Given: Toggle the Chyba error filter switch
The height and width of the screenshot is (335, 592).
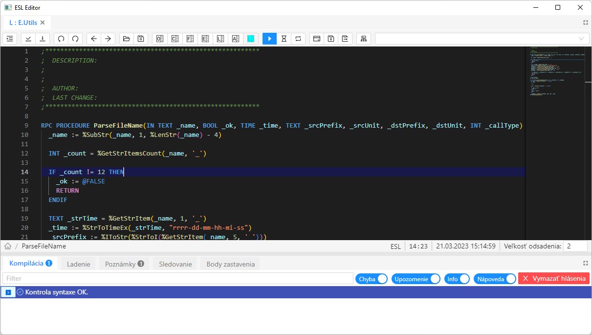Looking at the screenshot, I should [x=372, y=279].
